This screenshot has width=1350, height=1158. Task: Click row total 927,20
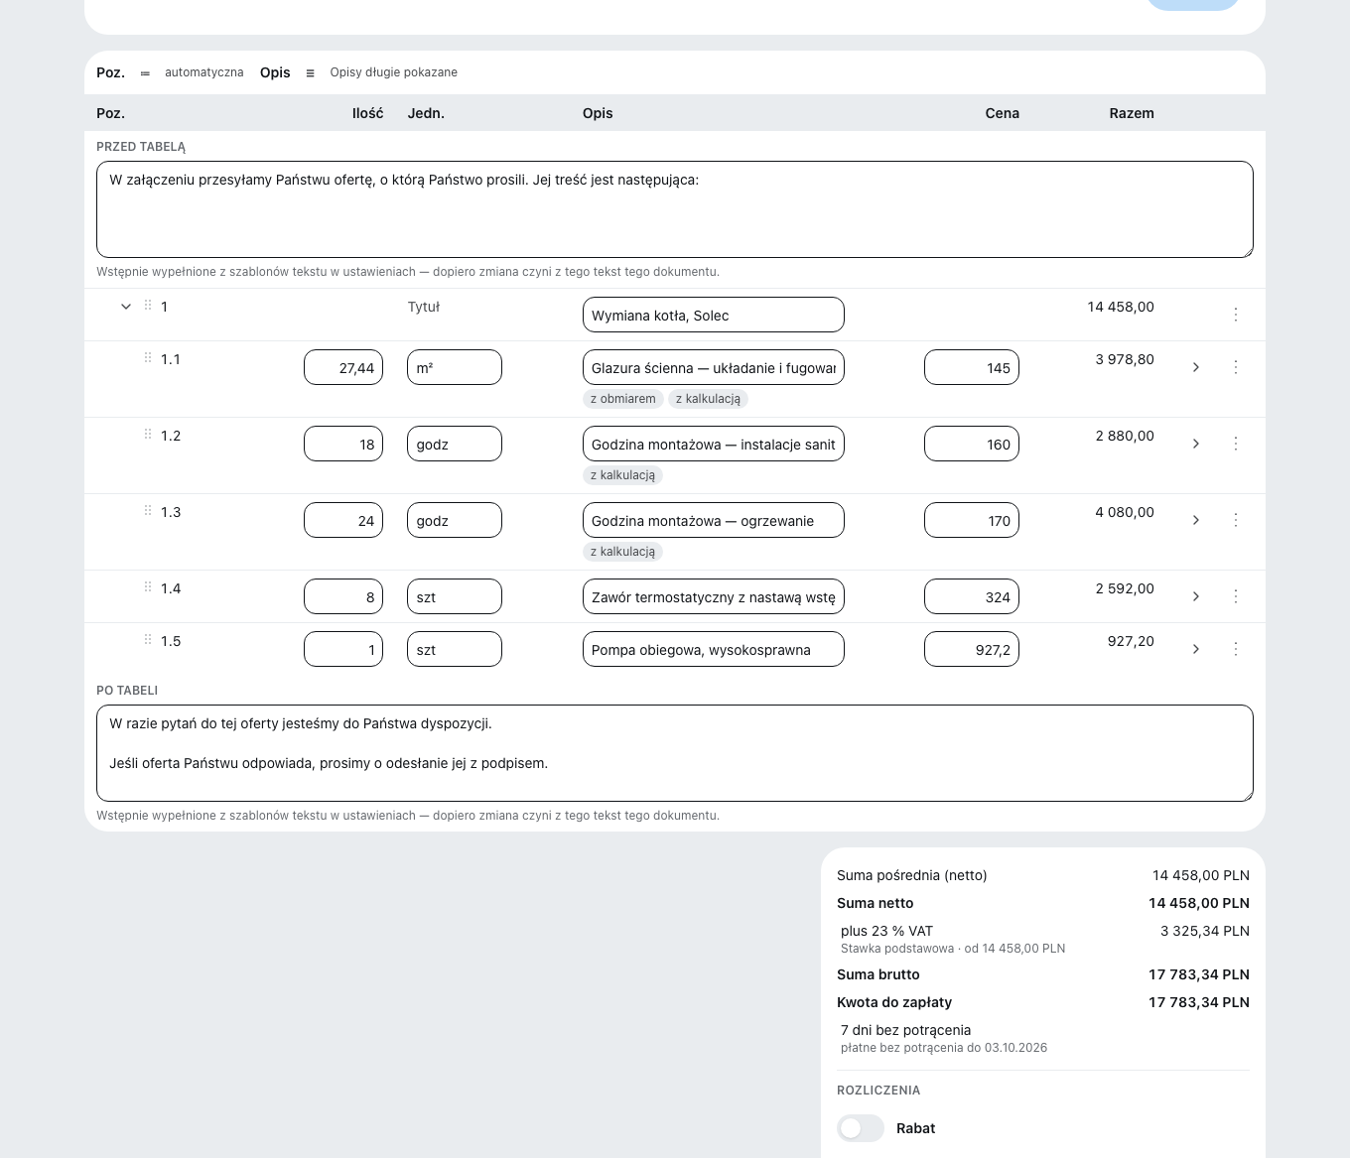coord(1131,641)
